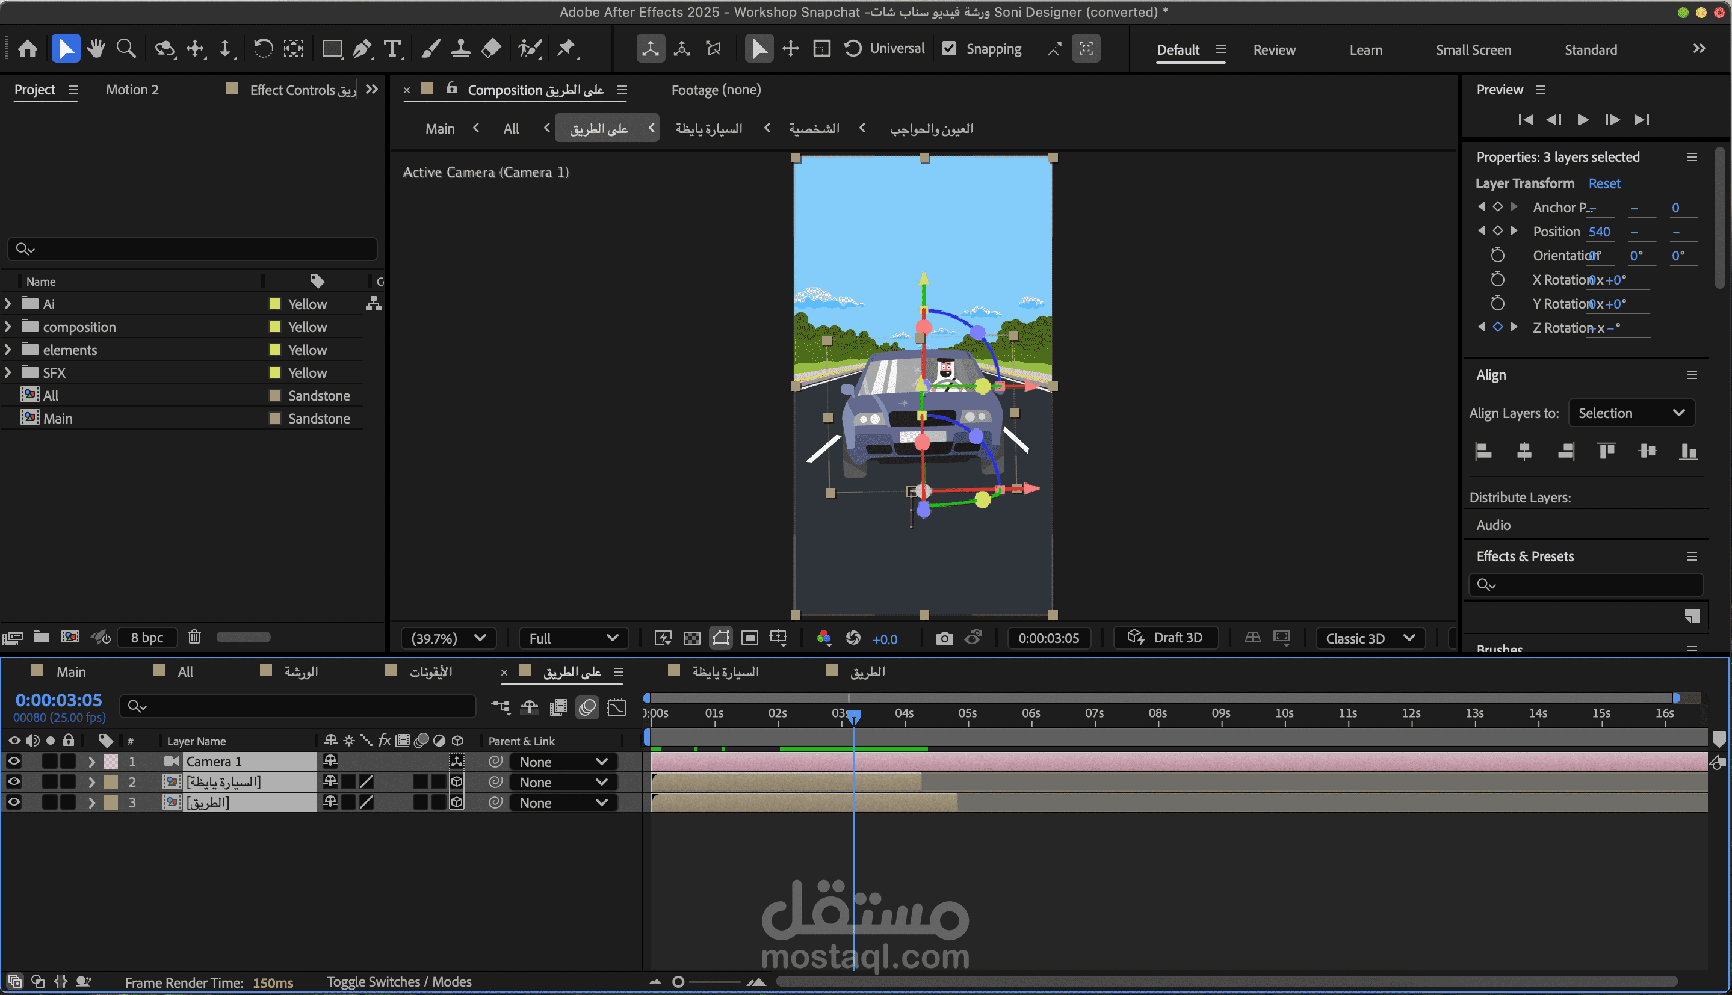
Task: Click Reset in Layer Transform
Action: point(1603,184)
